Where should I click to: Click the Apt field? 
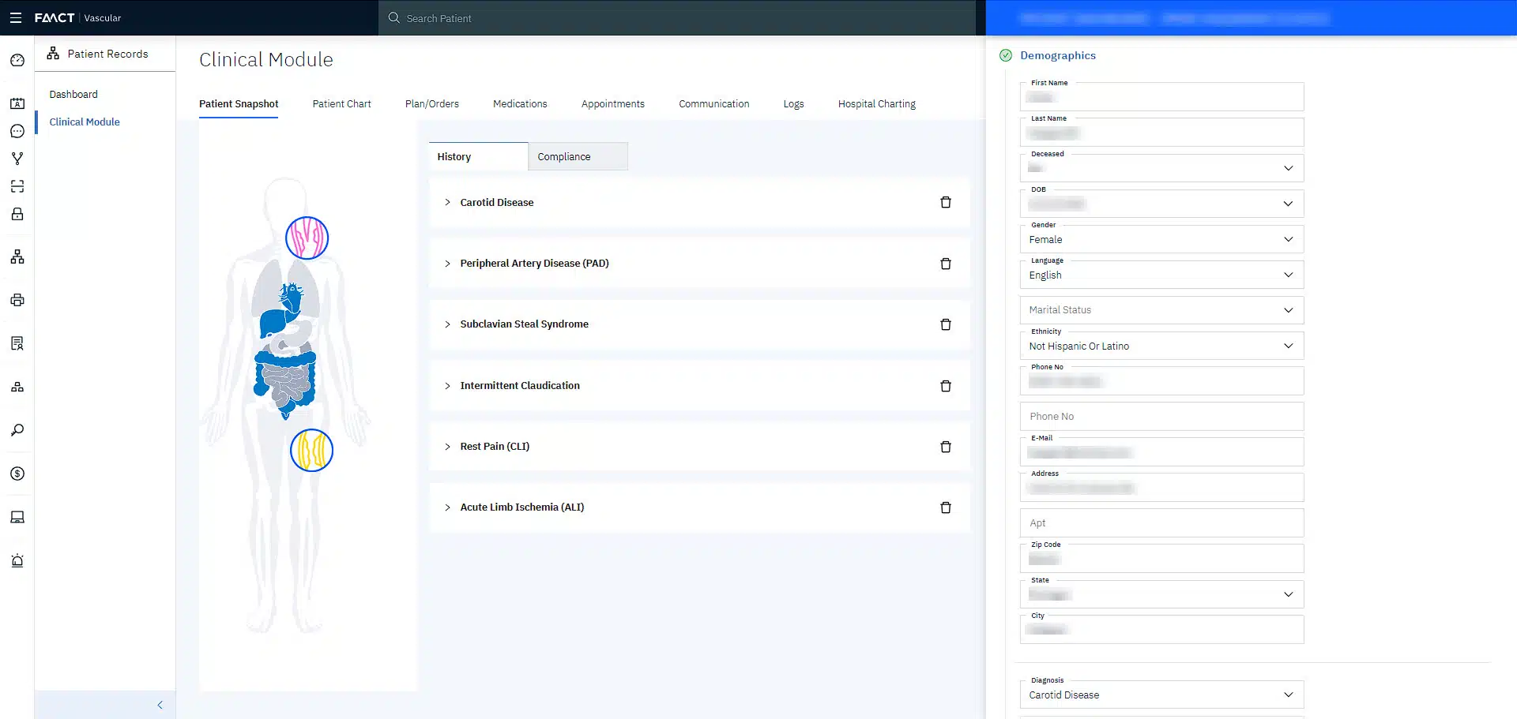pos(1161,523)
